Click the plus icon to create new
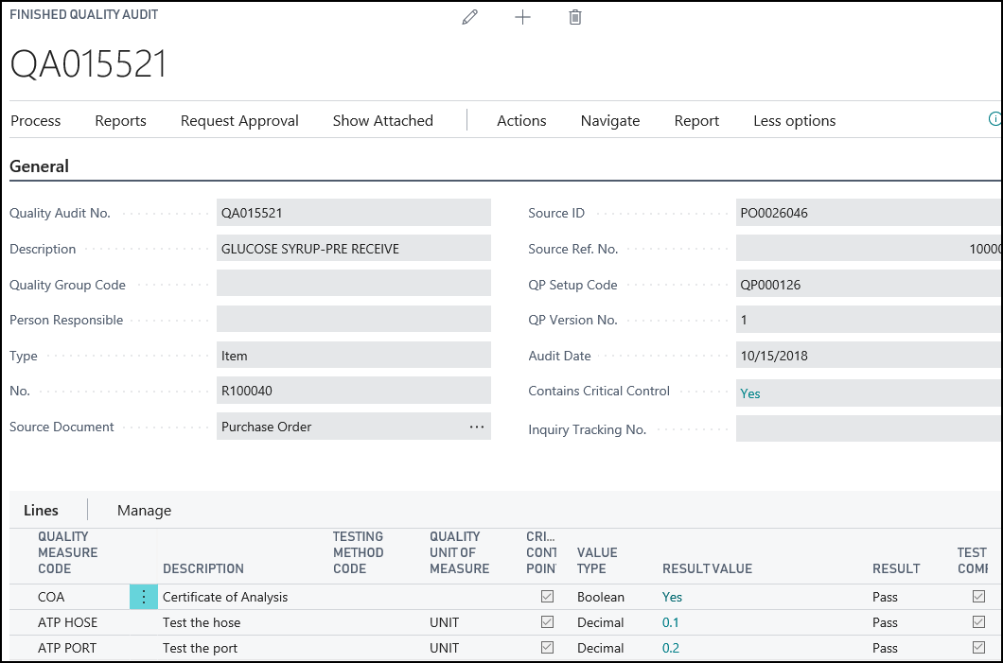Screen dimensions: 1003x663 [522, 17]
